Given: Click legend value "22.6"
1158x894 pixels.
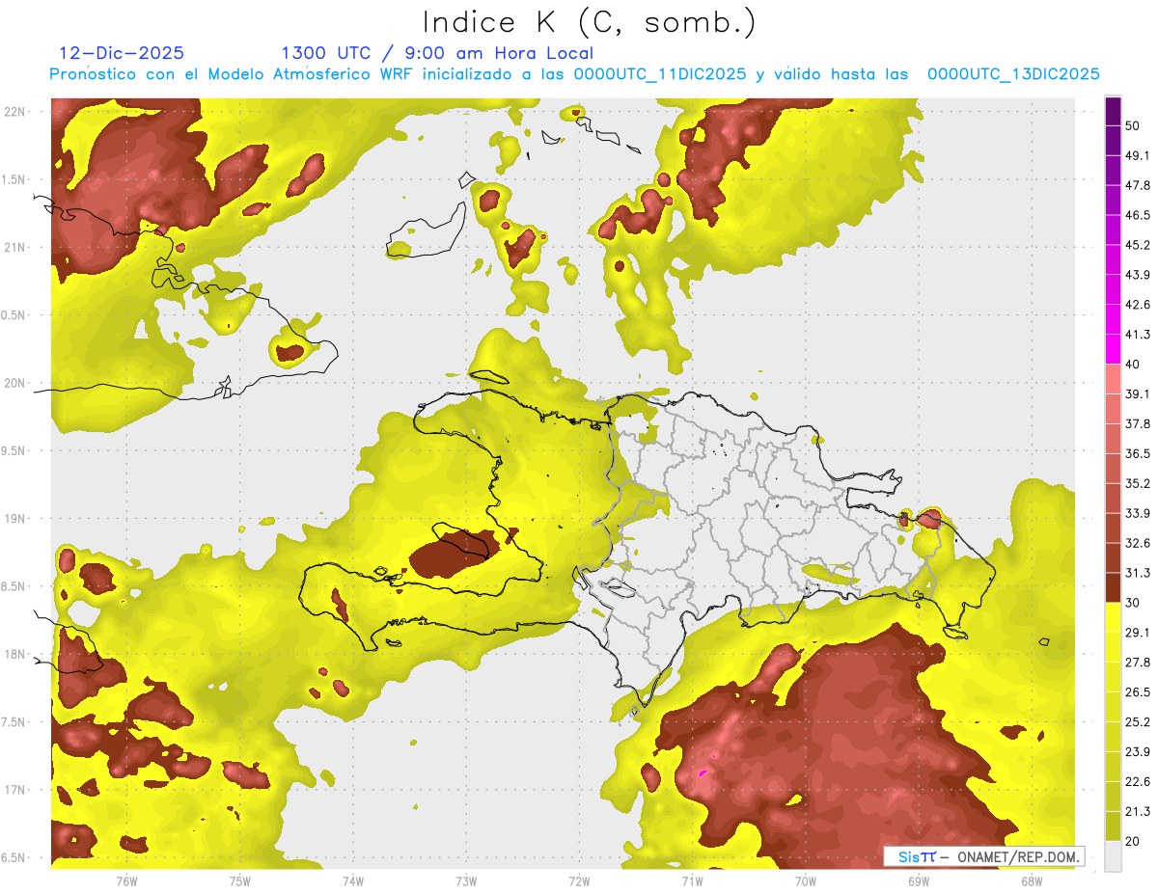Looking at the screenshot, I should pyautogui.click(x=1139, y=782).
